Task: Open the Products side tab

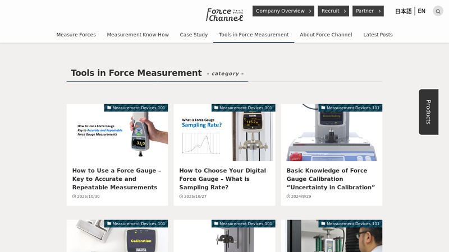Action: click(428, 112)
